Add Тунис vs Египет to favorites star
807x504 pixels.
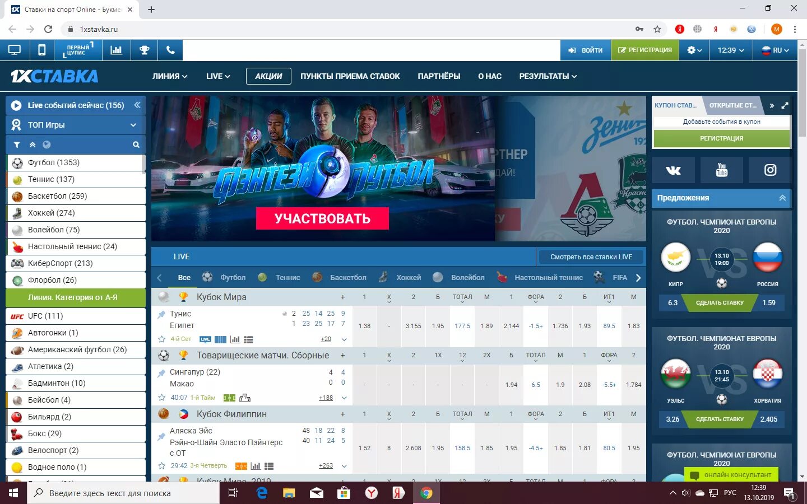[x=161, y=339]
